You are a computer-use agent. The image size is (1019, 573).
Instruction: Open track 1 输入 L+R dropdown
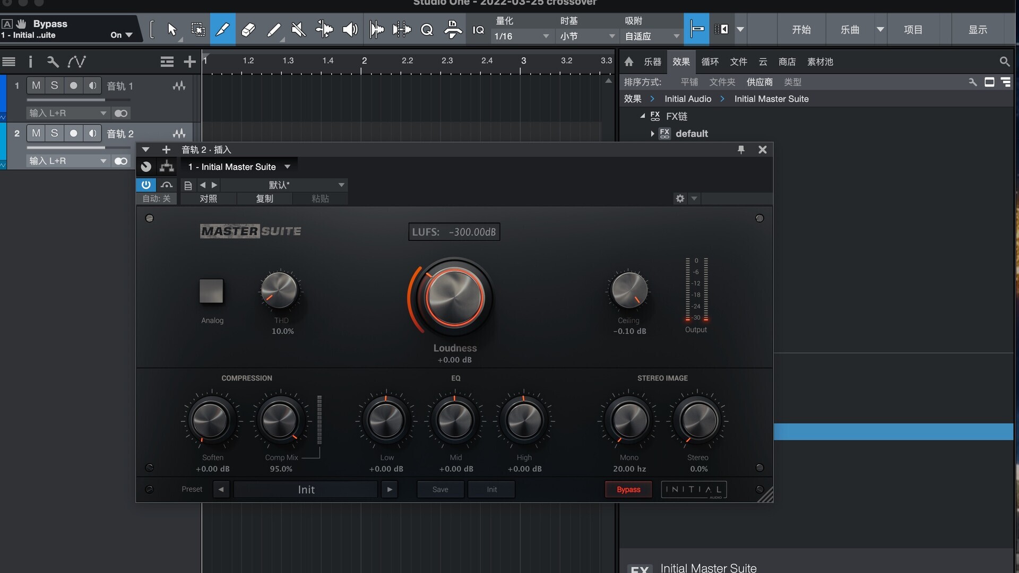point(68,113)
